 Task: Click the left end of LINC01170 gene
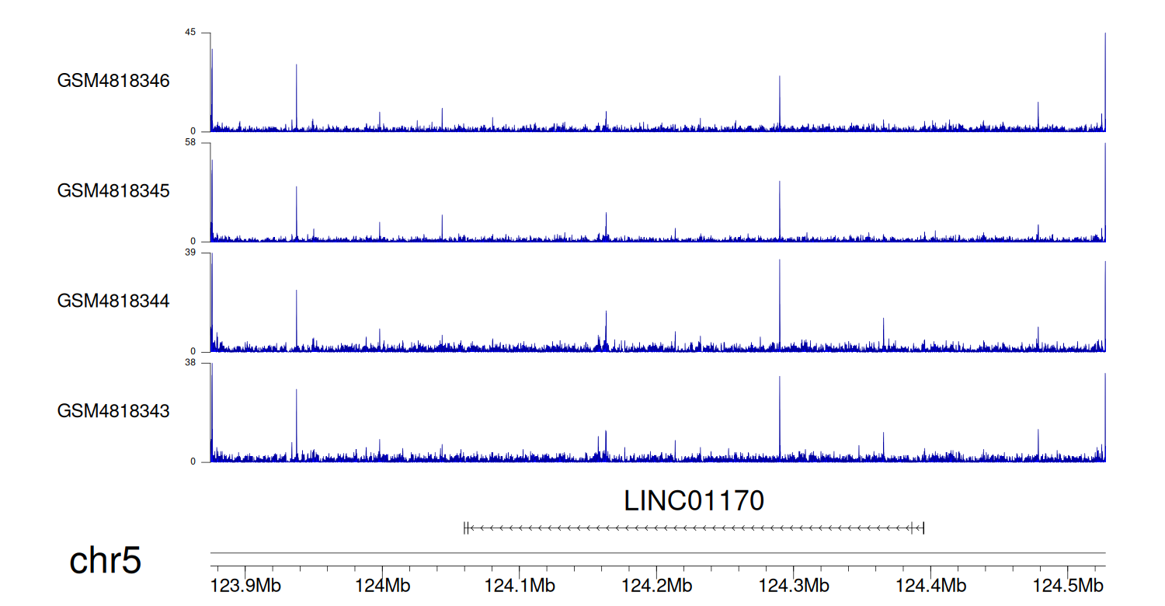464,528
